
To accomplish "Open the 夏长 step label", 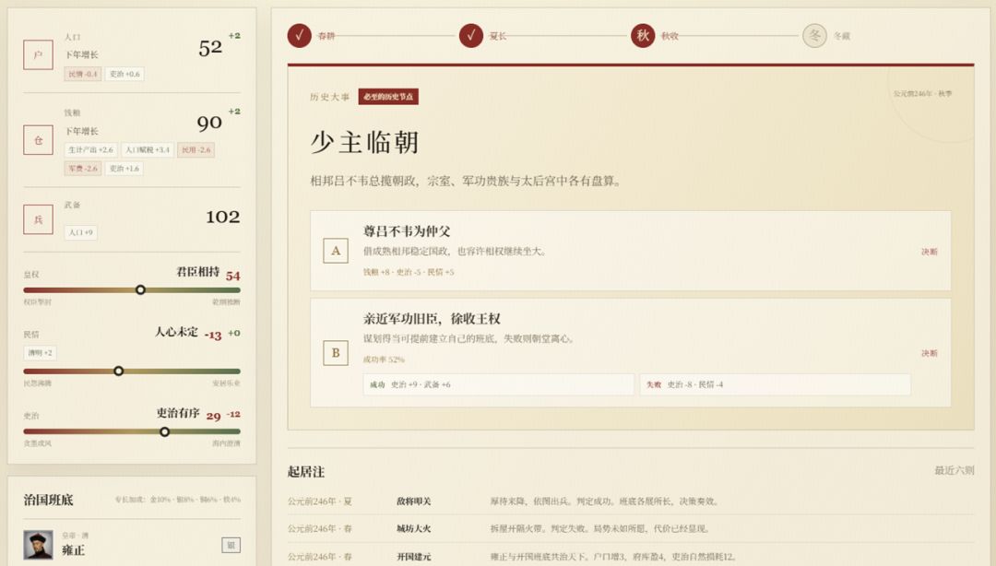I will pyautogui.click(x=498, y=36).
